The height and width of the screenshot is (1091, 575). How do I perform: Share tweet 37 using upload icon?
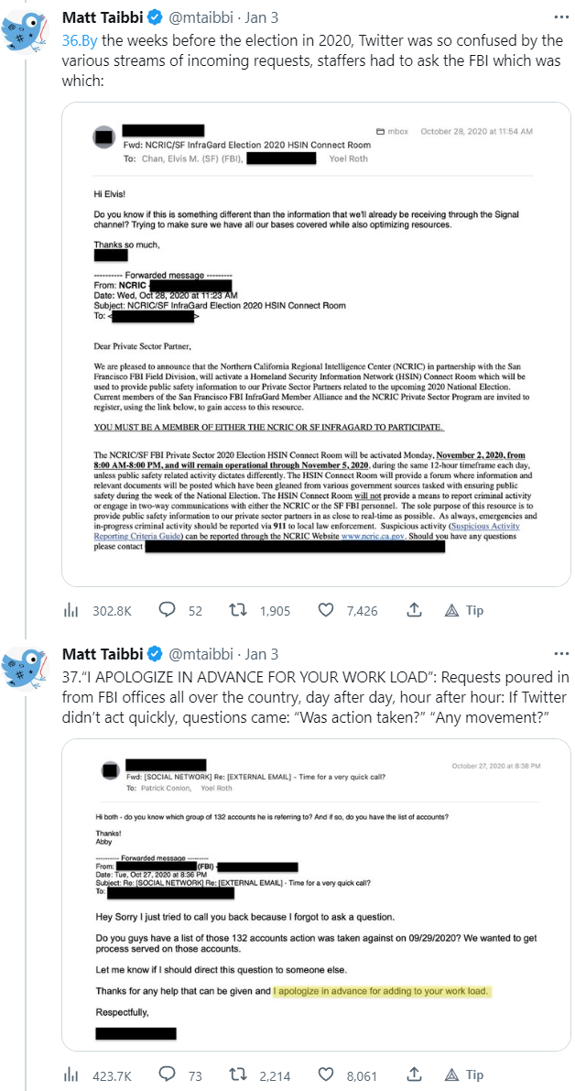pos(414,1075)
